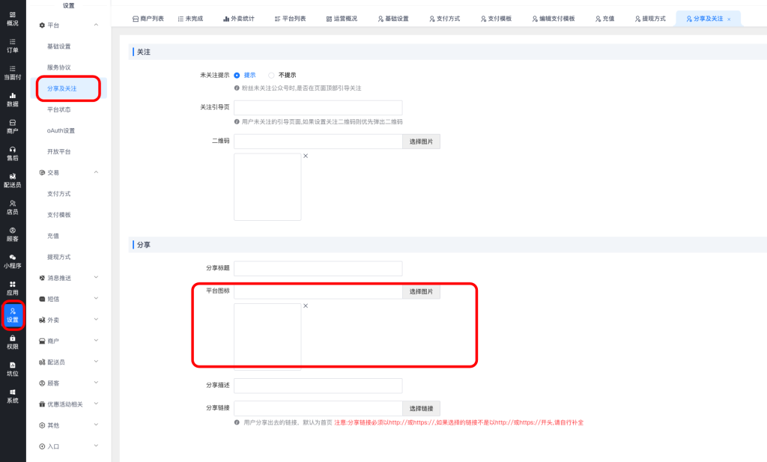This screenshot has width=767, height=462.
Task: Click the 平台图标 image preview box
Action: (x=267, y=335)
